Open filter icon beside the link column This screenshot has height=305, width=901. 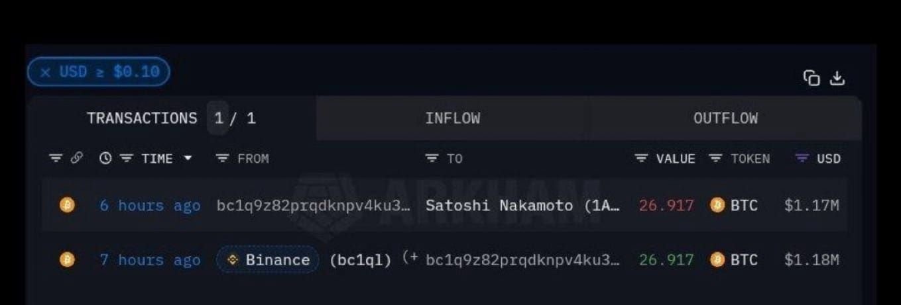[x=56, y=158]
